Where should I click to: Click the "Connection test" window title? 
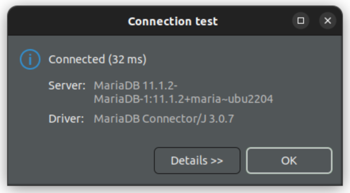pyautogui.click(x=173, y=21)
